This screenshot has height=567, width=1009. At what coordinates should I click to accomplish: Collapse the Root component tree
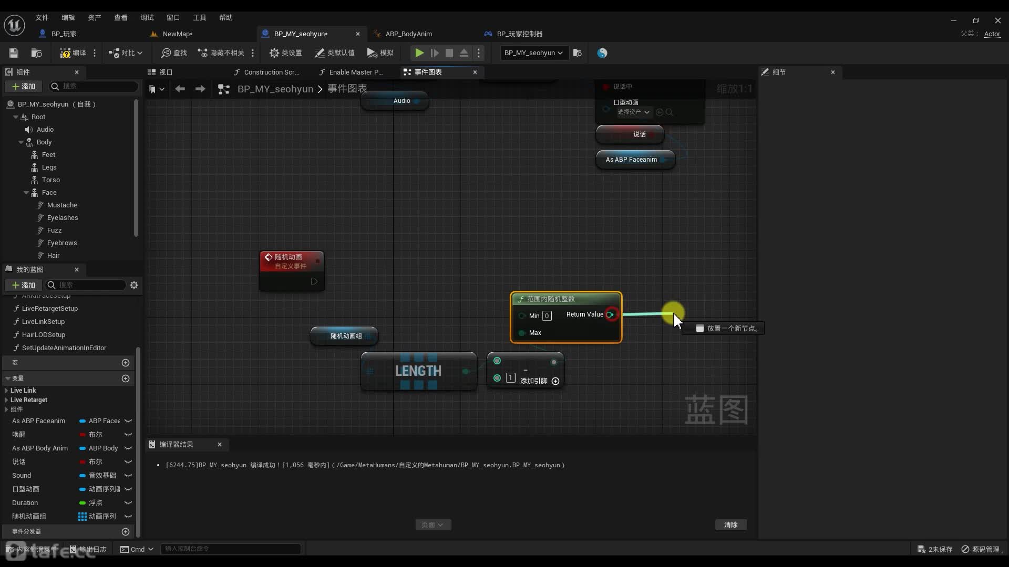pyautogui.click(x=16, y=117)
